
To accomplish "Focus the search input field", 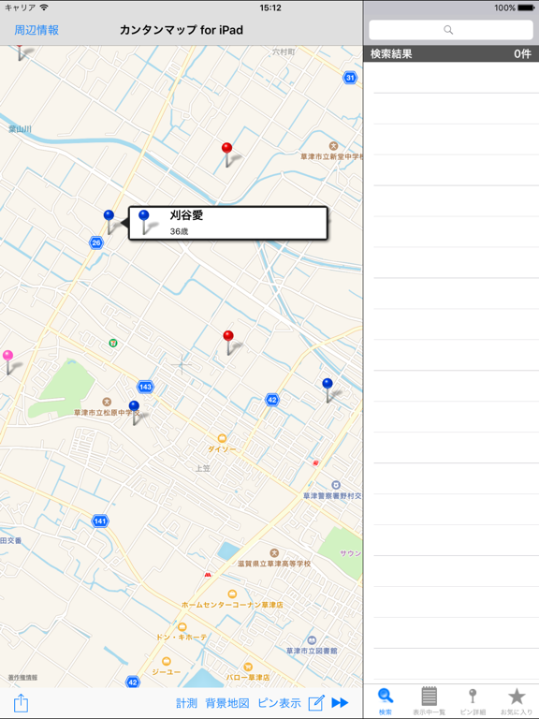I will (x=450, y=30).
